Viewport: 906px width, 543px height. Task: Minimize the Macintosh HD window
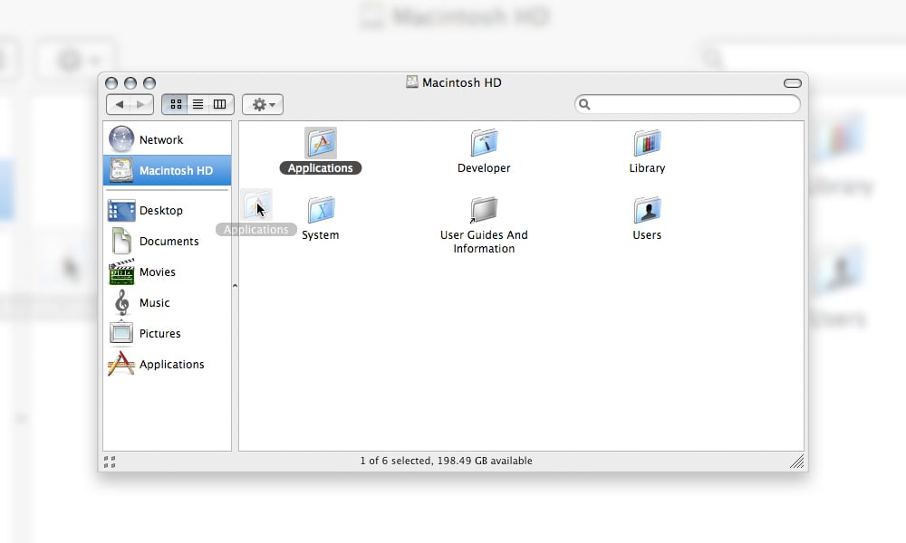[x=130, y=83]
